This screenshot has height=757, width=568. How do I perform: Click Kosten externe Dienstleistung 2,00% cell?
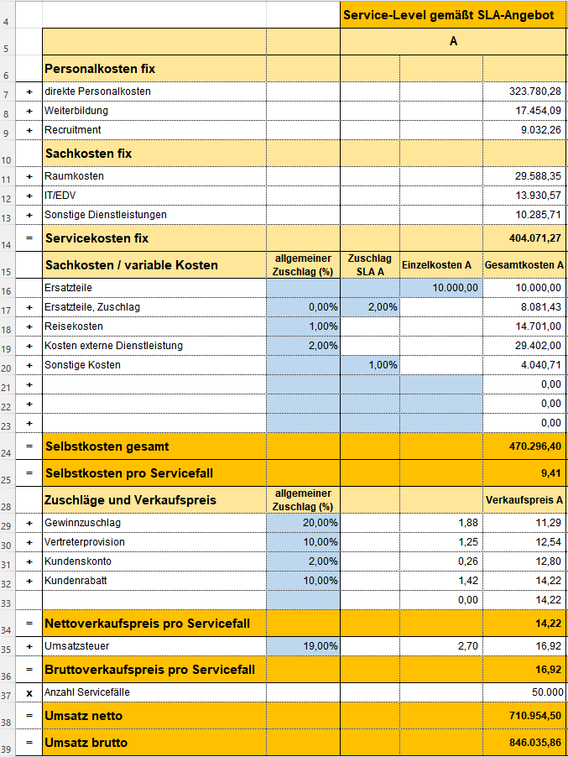(303, 346)
